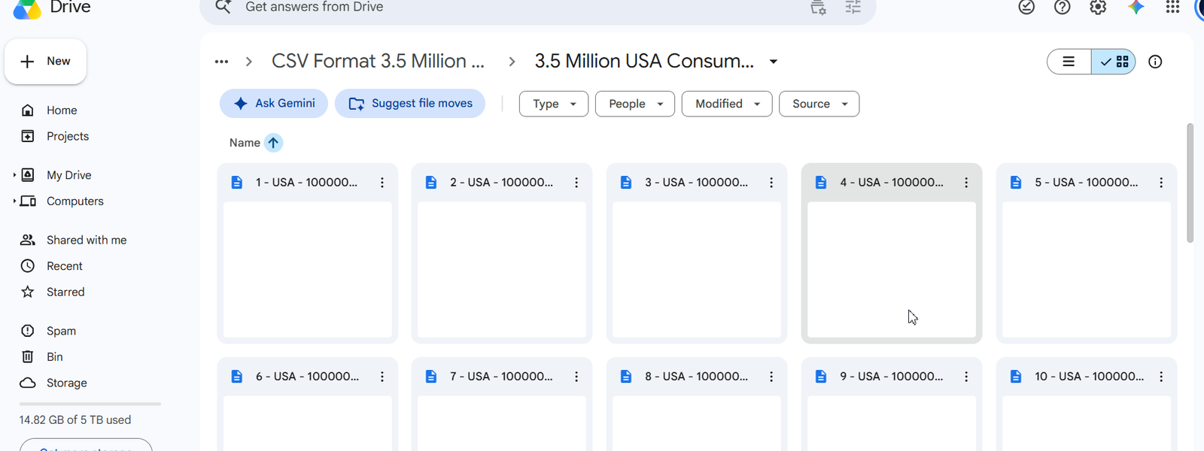Open more options for file 5 - USA
1204x451 pixels.
(x=1161, y=183)
